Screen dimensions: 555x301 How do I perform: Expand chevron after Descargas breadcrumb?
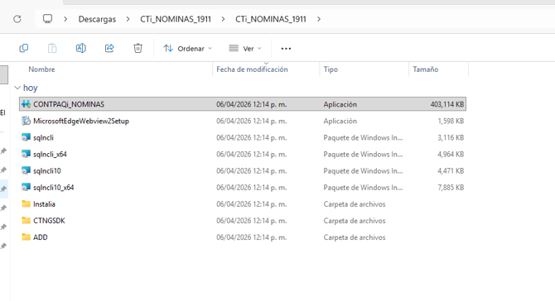click(128, 19)
